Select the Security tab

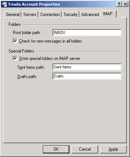tap(70, 15)
